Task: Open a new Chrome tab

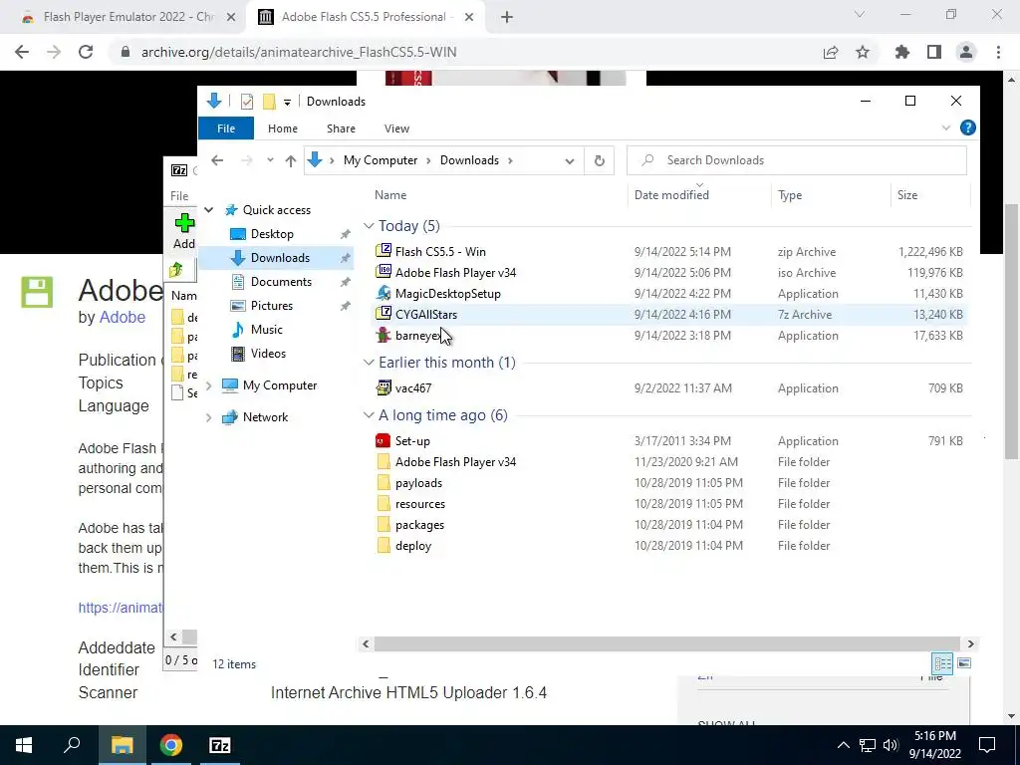Action: coord(507,17)
